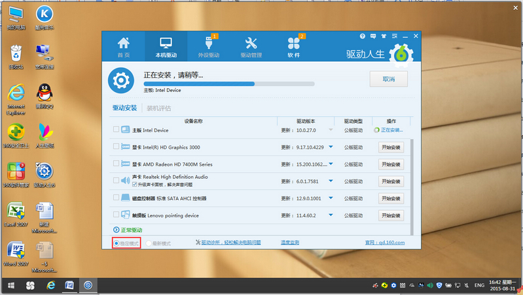Switch to the 装机评估 tab
The image size is (523, 295).
[x=159, y=108]
